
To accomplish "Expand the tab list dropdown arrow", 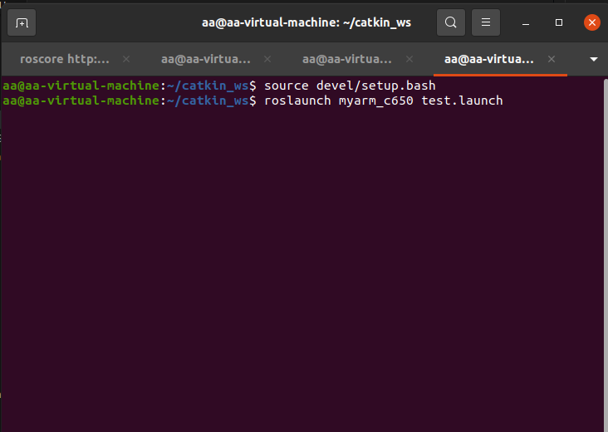I will [593, 59].
